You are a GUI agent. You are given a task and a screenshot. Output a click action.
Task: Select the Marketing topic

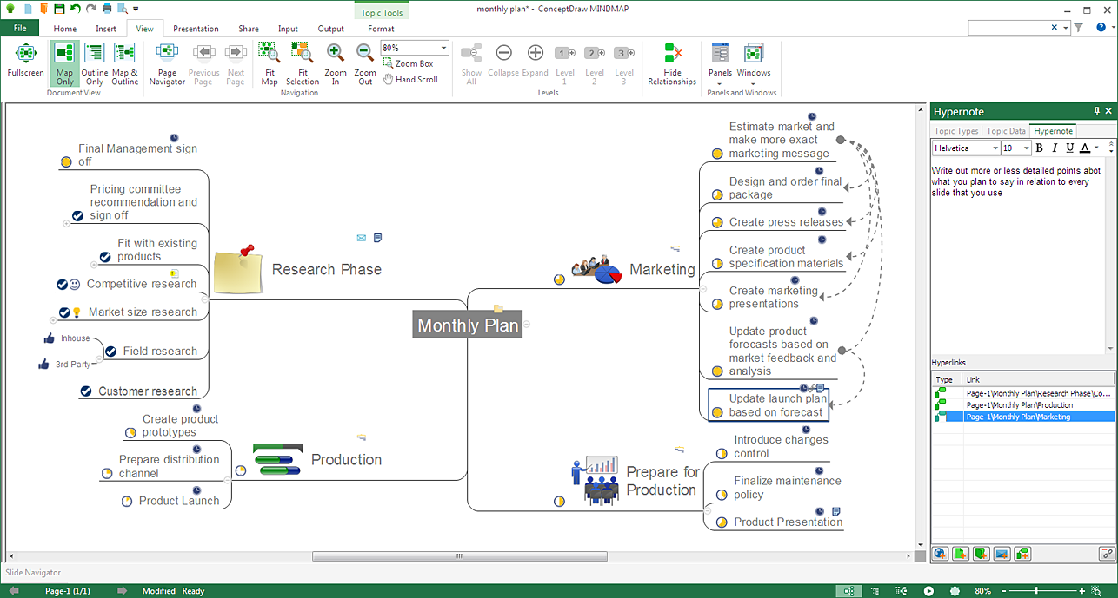point(662,270)
